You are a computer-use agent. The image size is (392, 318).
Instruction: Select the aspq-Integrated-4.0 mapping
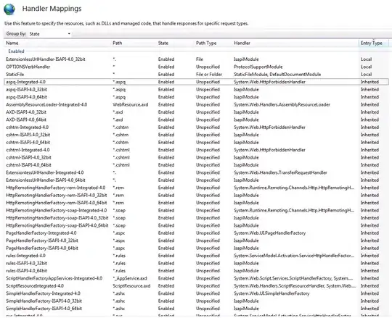tap(196, 82)
